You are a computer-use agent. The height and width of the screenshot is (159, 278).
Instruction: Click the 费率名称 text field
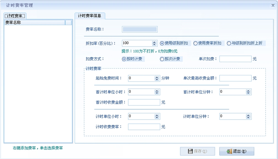coord(140,29)
